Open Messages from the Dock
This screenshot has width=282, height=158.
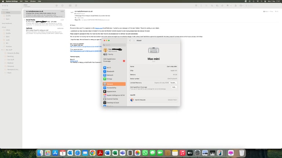(x=152, y=153)
